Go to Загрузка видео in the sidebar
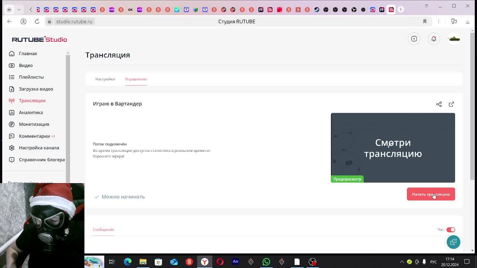This screenshot has height=268, width=477. point(36,89)
